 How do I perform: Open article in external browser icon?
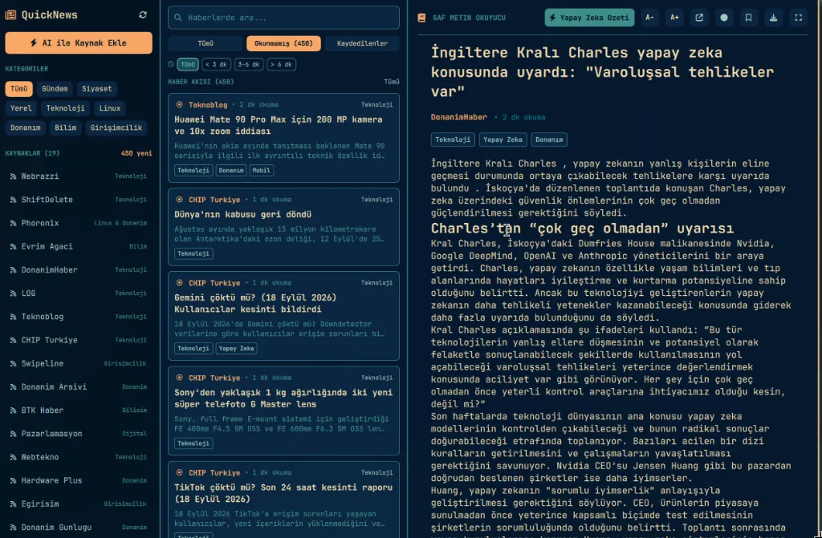point(699,18)
